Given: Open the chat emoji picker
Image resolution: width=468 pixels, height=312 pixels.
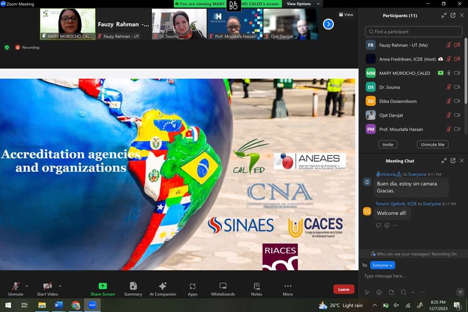Looking at the screenshot, I should 379,292.
